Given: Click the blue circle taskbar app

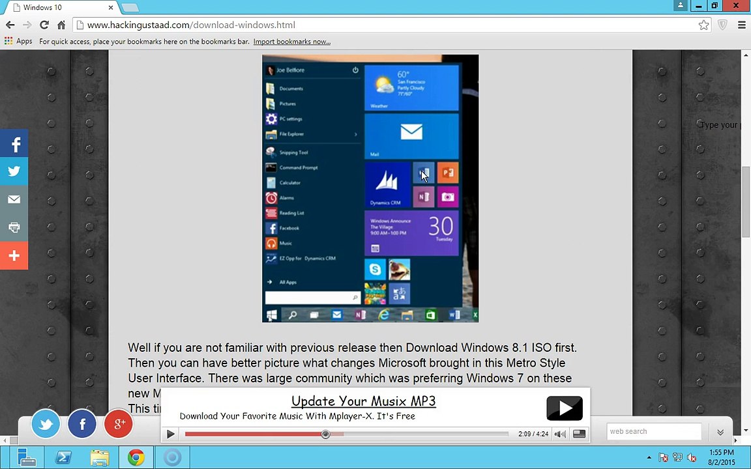Looking at the screenshot, I should (x=172, y=457).
